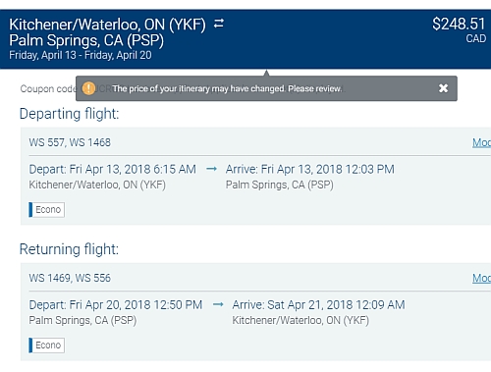The height and width of the screenshot is (372, 491).
Task: Click the WS 1469, WS 556 flight numbers
Action: click(70, 278)
